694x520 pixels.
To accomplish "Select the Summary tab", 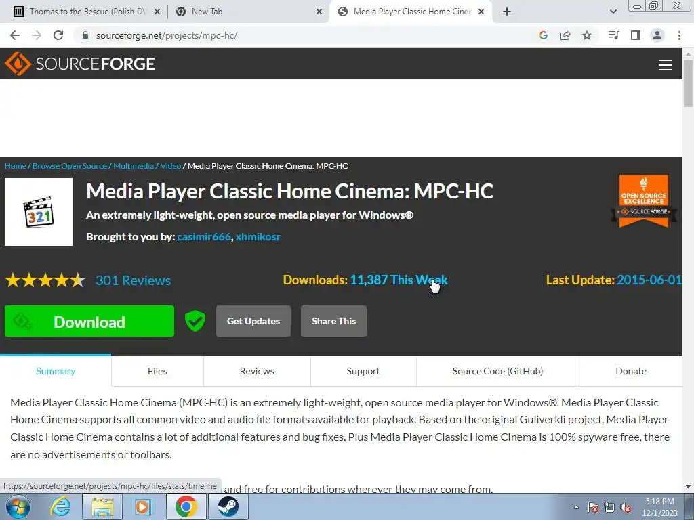I will tap(56, 372).
